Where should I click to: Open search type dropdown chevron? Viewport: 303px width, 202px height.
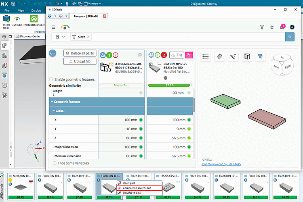tap(63, 37)
